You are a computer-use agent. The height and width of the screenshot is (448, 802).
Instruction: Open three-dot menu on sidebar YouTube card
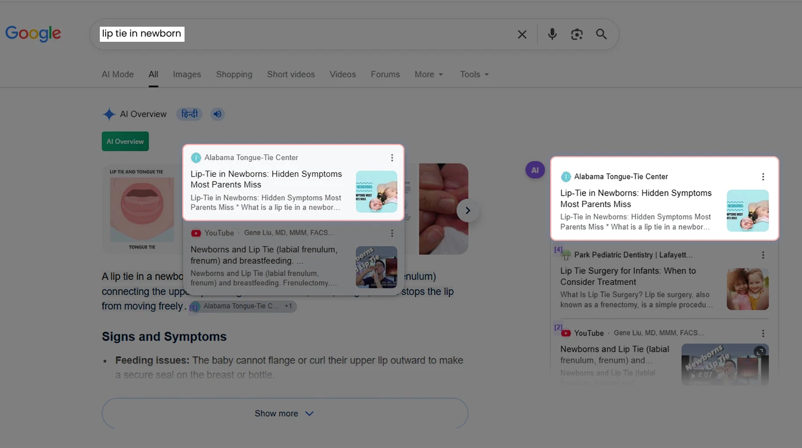pyautogui.click(x=763, y=334)
